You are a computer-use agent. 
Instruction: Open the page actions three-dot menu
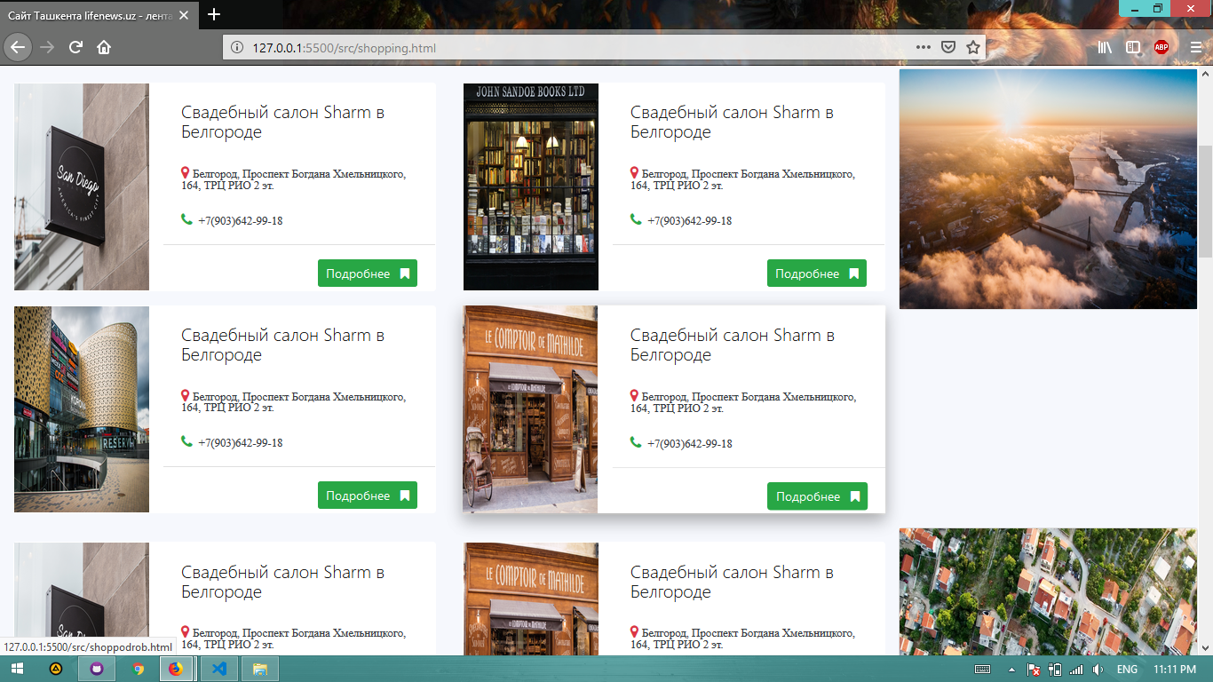tap(924, 48)
